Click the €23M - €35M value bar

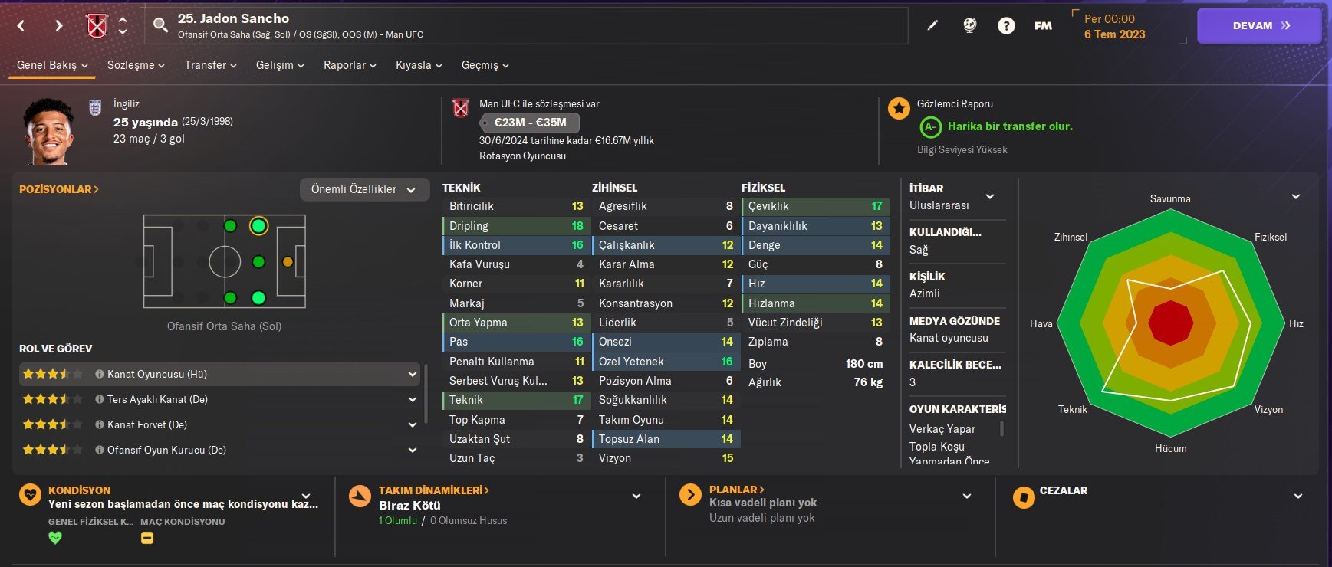click(530, 123)
